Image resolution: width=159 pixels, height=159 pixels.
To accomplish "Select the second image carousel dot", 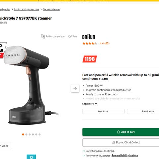I will pyautogui.click(x=26, y=134).
